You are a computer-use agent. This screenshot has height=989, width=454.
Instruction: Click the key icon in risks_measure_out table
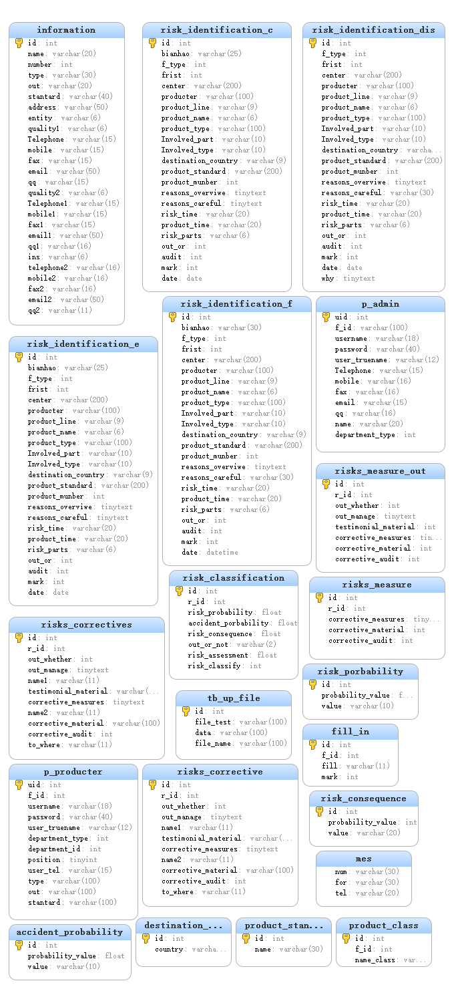click(326, 484)
